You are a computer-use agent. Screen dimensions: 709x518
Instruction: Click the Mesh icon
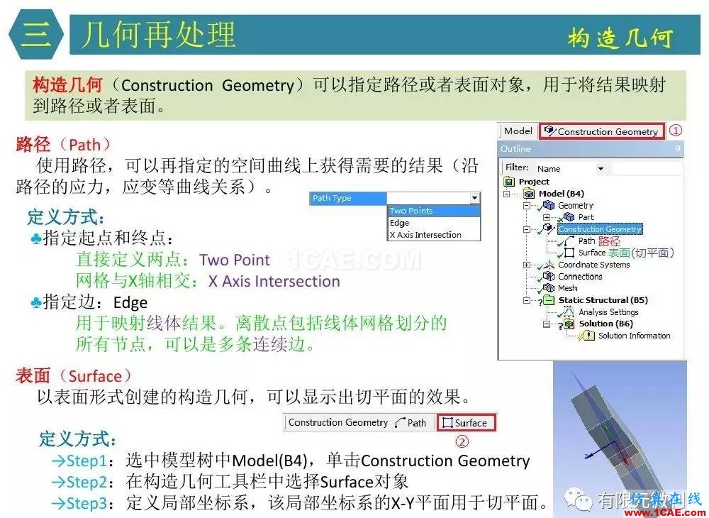549,287
